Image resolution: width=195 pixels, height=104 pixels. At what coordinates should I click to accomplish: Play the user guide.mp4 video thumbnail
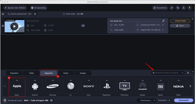pos(14,26)
